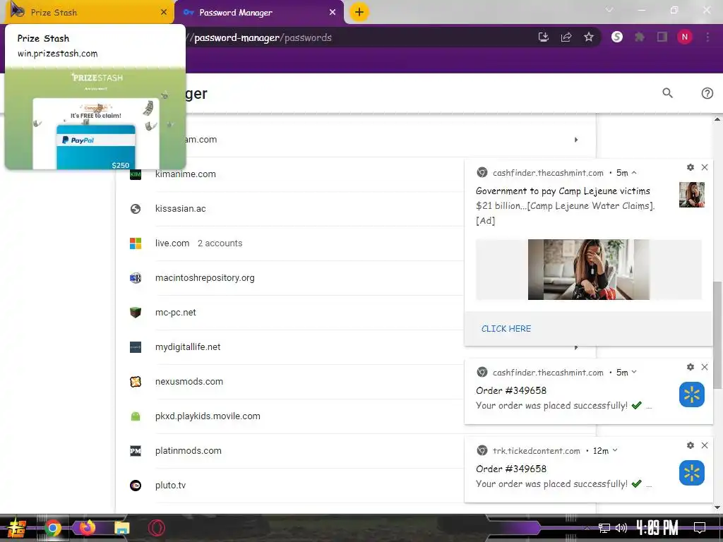Open settings for cashfinder Order notification

(691, 367)
